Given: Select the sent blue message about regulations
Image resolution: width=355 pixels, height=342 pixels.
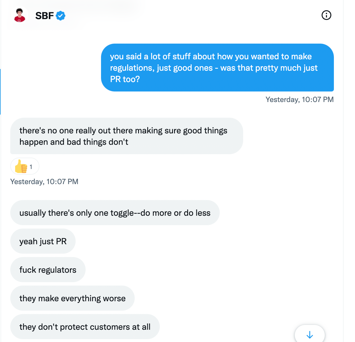Looking at the screenshot, I should (x=217, y=68).
